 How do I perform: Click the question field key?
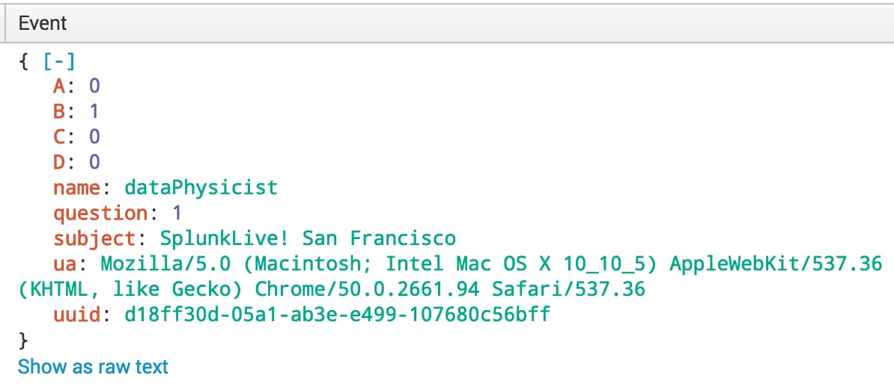pyautogui.click(x=101, y=214)
